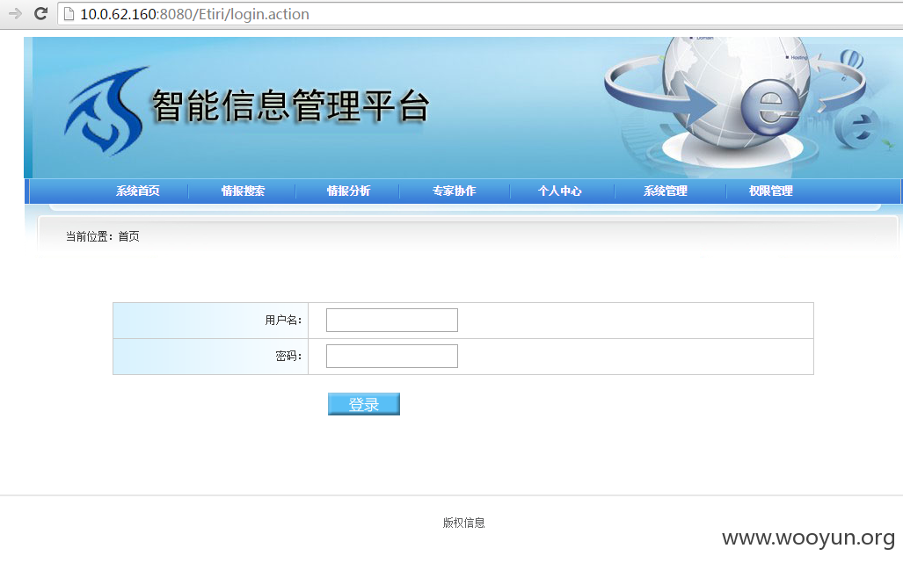Click the 用户名 label
Screen dimensions: 903x563
click(x=283, y=321)
